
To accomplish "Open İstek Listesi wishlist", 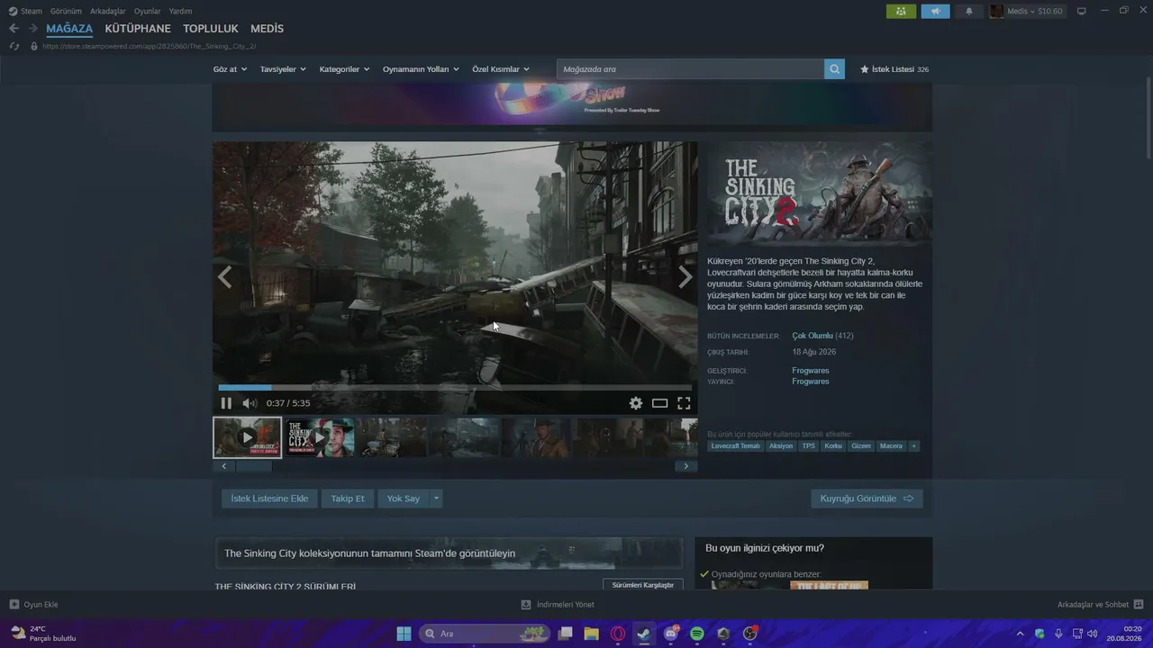I will [x=894, y=69].
